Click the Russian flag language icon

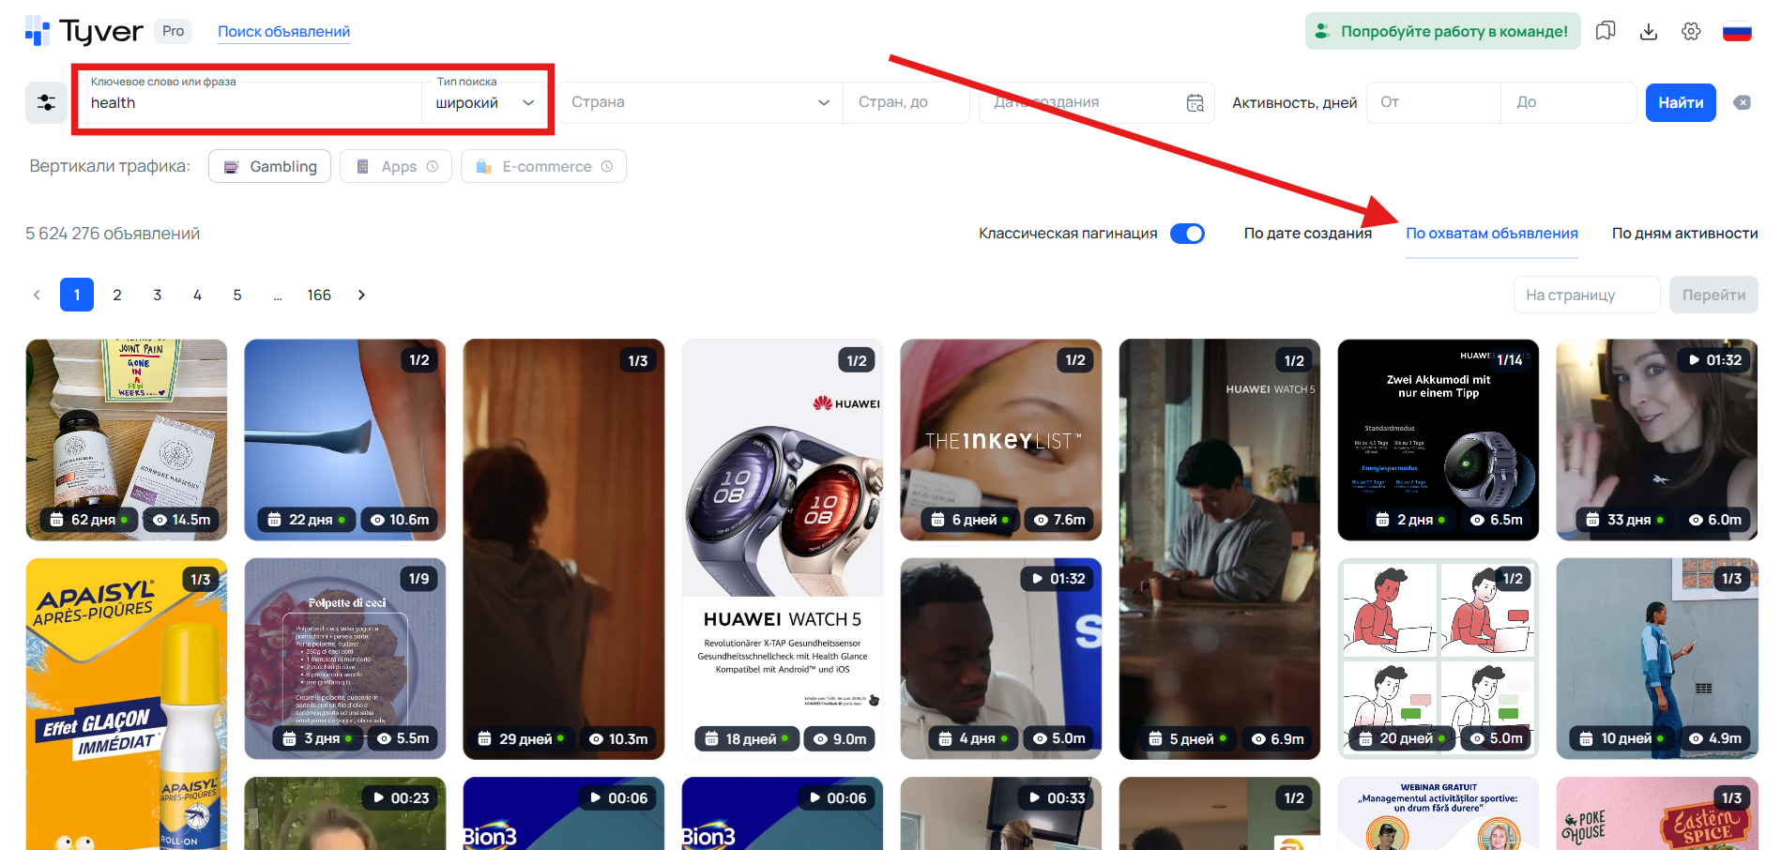point(1737,31)
